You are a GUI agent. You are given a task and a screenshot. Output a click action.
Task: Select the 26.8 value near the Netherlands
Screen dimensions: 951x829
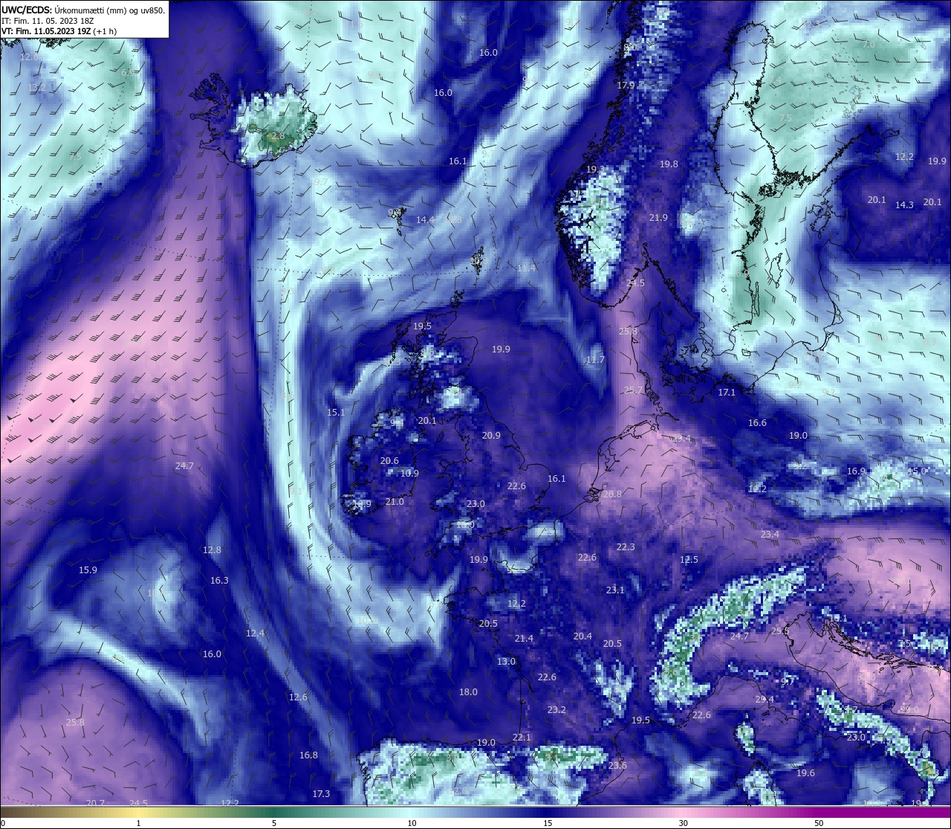coord(612,494)
